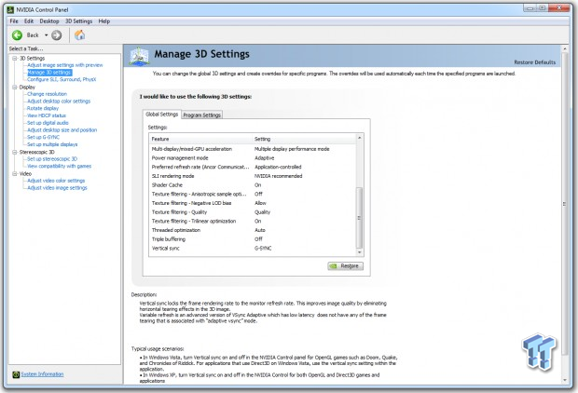578x393 pixels.
Task: Open Adjust image settings with preview
Action: (65, 65)
